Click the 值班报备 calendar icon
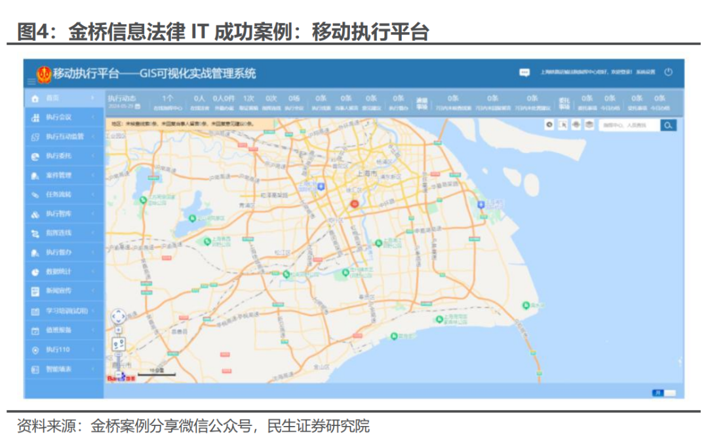This screenshot has width=708, height=443. 35,330
